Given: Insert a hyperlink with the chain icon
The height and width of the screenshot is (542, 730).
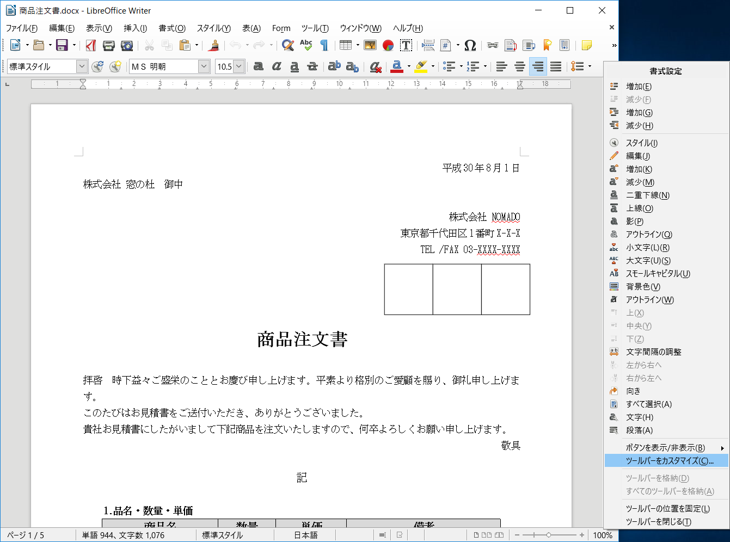Looking at the screenshot, I should pos(493,45).
